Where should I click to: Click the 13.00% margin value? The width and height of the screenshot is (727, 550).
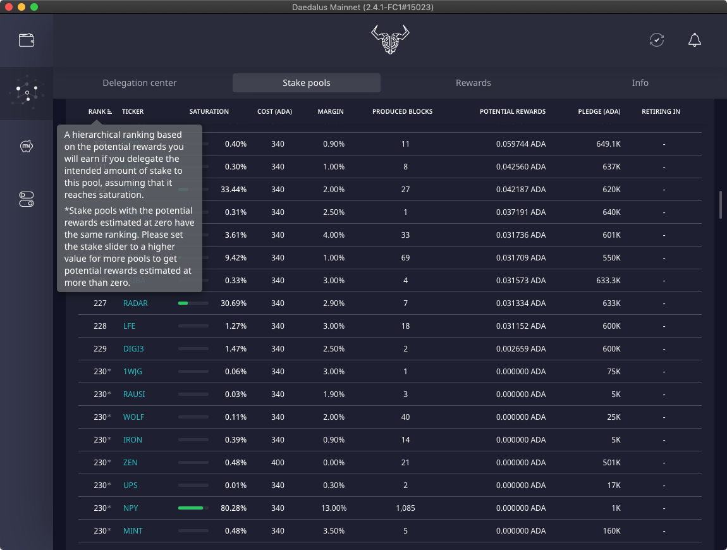tap(334, 508)
